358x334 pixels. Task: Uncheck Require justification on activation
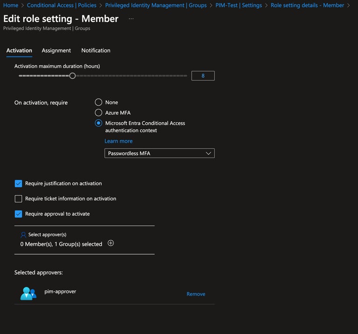(x=19, y=184)
